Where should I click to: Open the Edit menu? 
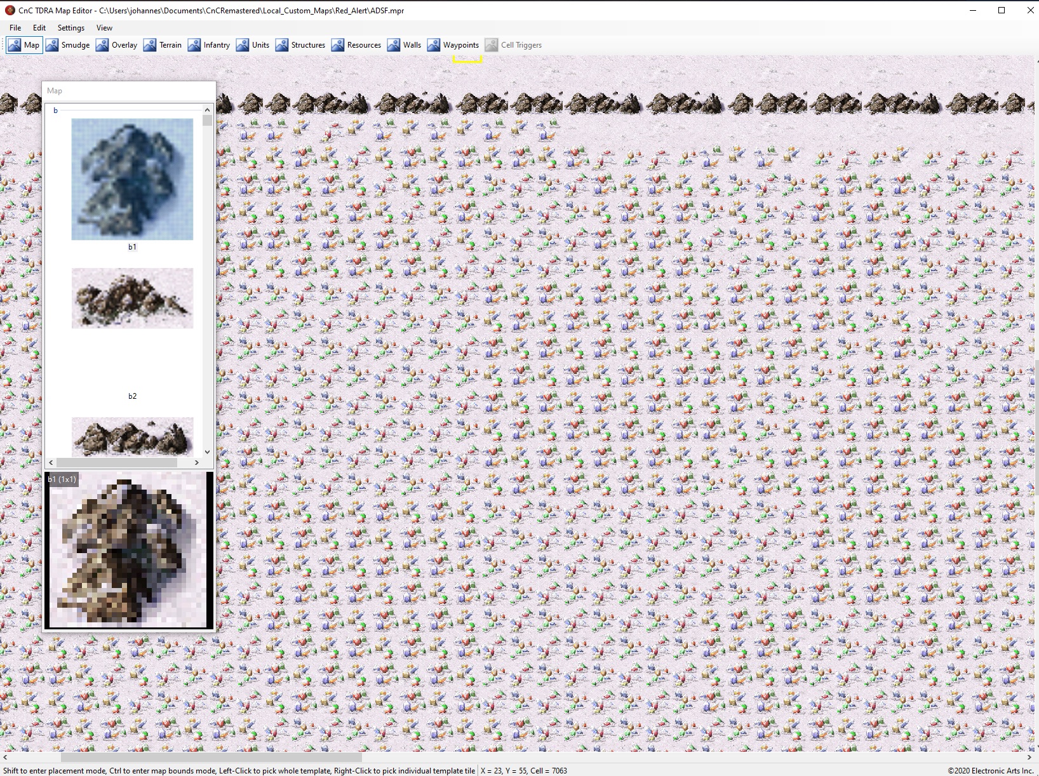(39, 28)
